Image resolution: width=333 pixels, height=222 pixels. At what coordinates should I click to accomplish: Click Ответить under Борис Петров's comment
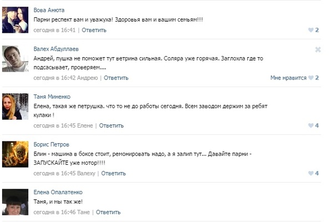pyautogui.click(x=113, y=173)
